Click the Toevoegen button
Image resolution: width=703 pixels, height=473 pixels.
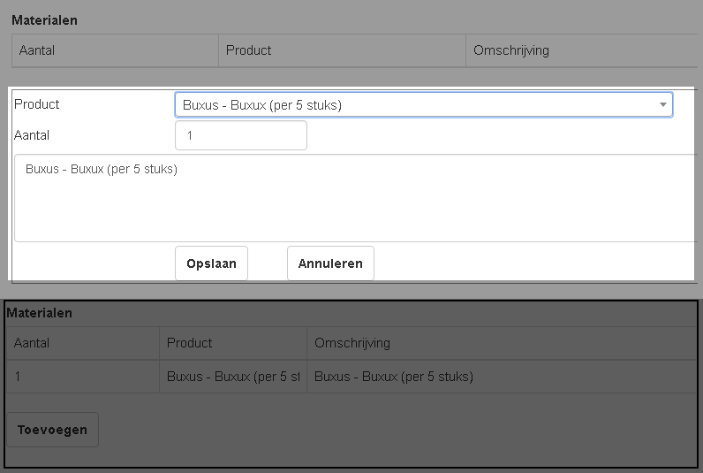[x=52, y=430]
